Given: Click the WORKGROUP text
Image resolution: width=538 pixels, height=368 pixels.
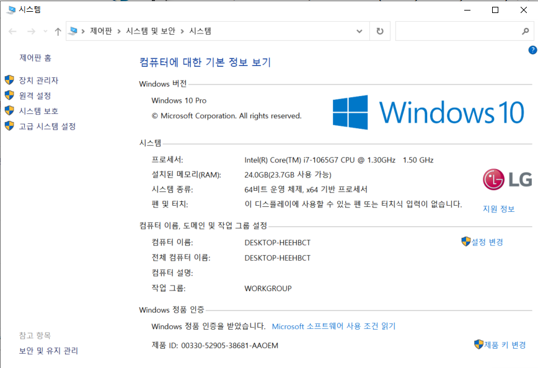Looking at the screenshot, I should tap(268, 289).
